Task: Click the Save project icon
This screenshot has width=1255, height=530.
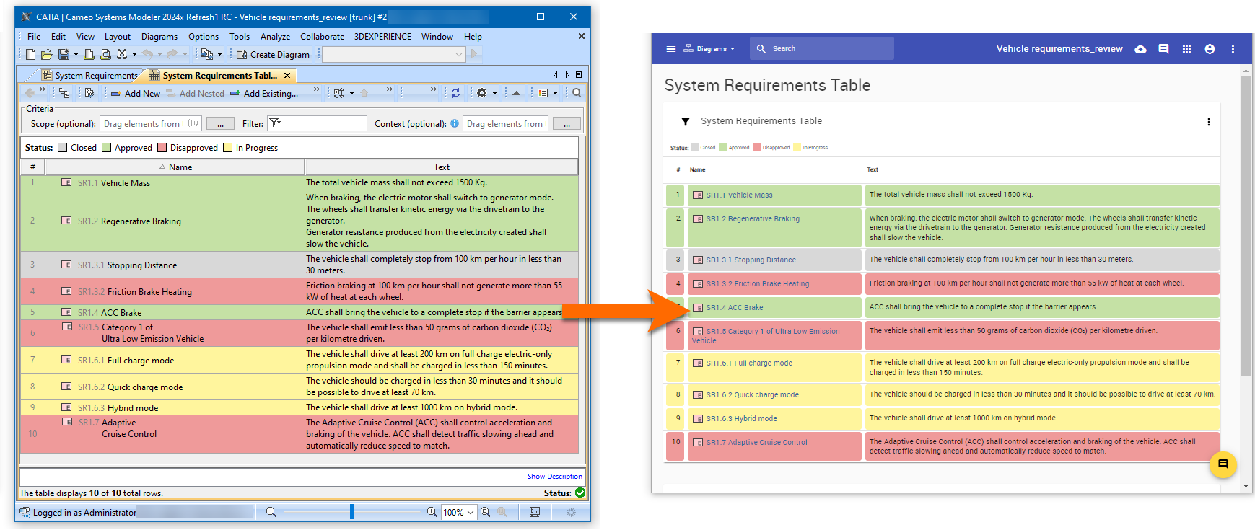Action: [x=64, y=55]
